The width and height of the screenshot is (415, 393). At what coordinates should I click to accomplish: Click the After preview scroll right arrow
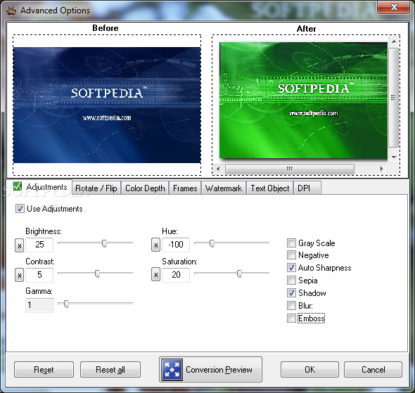coord(381,169)
